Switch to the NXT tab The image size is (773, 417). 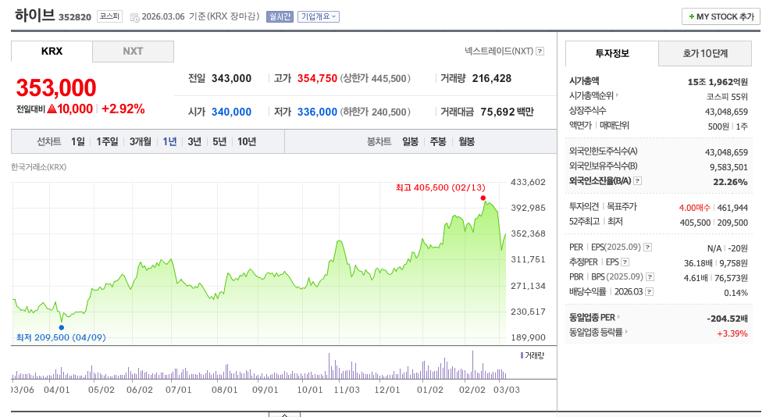pyautogui.click(x=133, y=52)
